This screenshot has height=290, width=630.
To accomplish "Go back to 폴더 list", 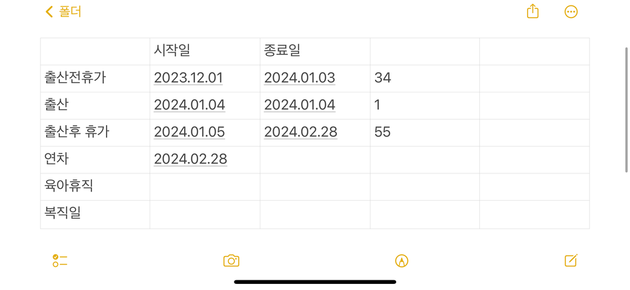I will 70,11.
